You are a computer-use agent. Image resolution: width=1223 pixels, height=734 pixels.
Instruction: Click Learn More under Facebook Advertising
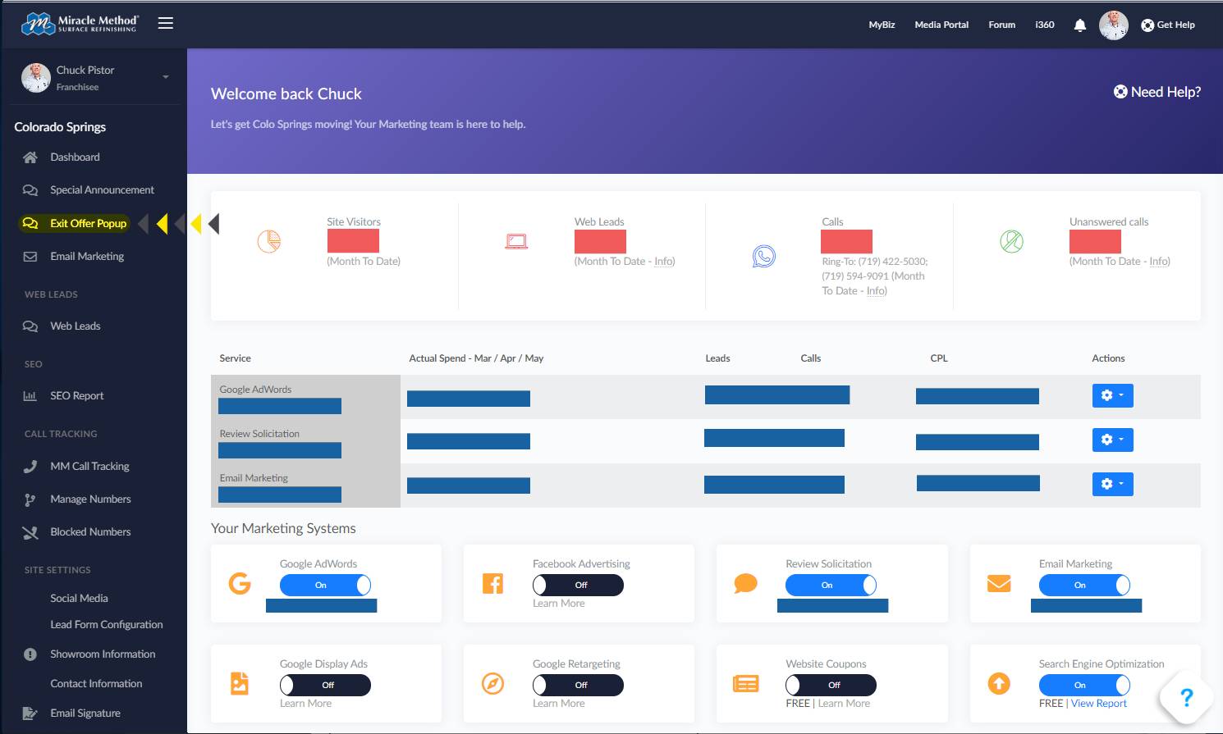[559, 604]
